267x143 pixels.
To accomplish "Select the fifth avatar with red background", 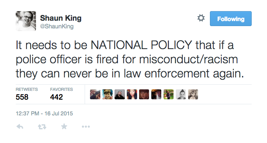I will 144,94.
